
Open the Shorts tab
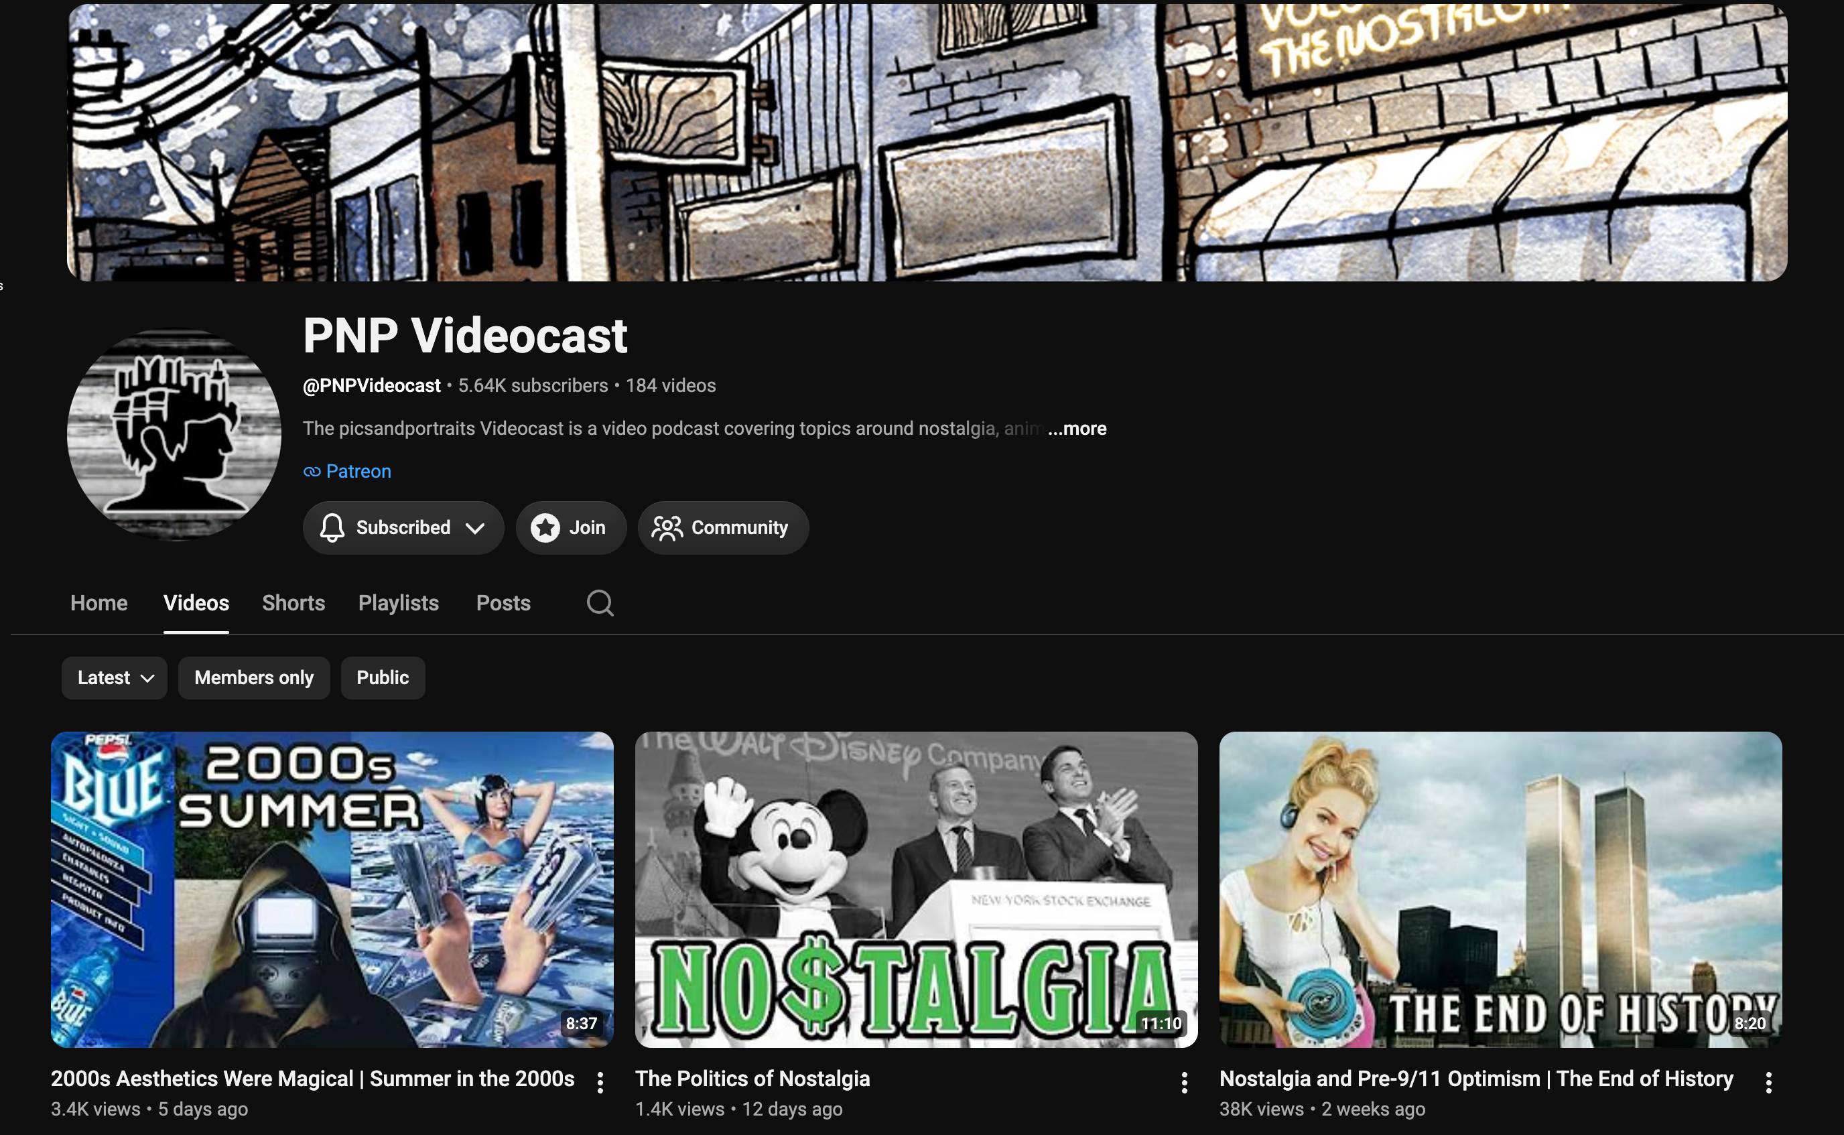(x=293, y=603)
